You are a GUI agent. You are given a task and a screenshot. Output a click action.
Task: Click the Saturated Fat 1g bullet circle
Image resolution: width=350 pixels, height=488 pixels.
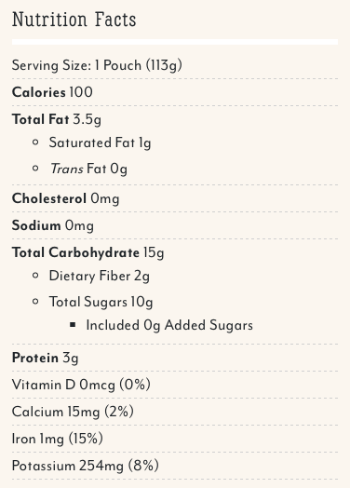pyautogui.click(x=35, y=142)
